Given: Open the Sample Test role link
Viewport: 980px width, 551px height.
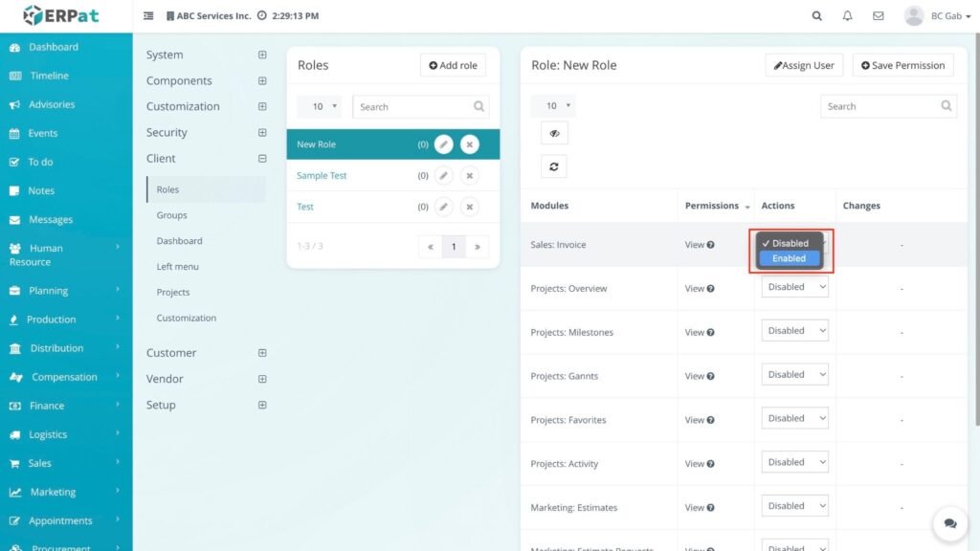Looking at the screenshot, I should (322, 176).
